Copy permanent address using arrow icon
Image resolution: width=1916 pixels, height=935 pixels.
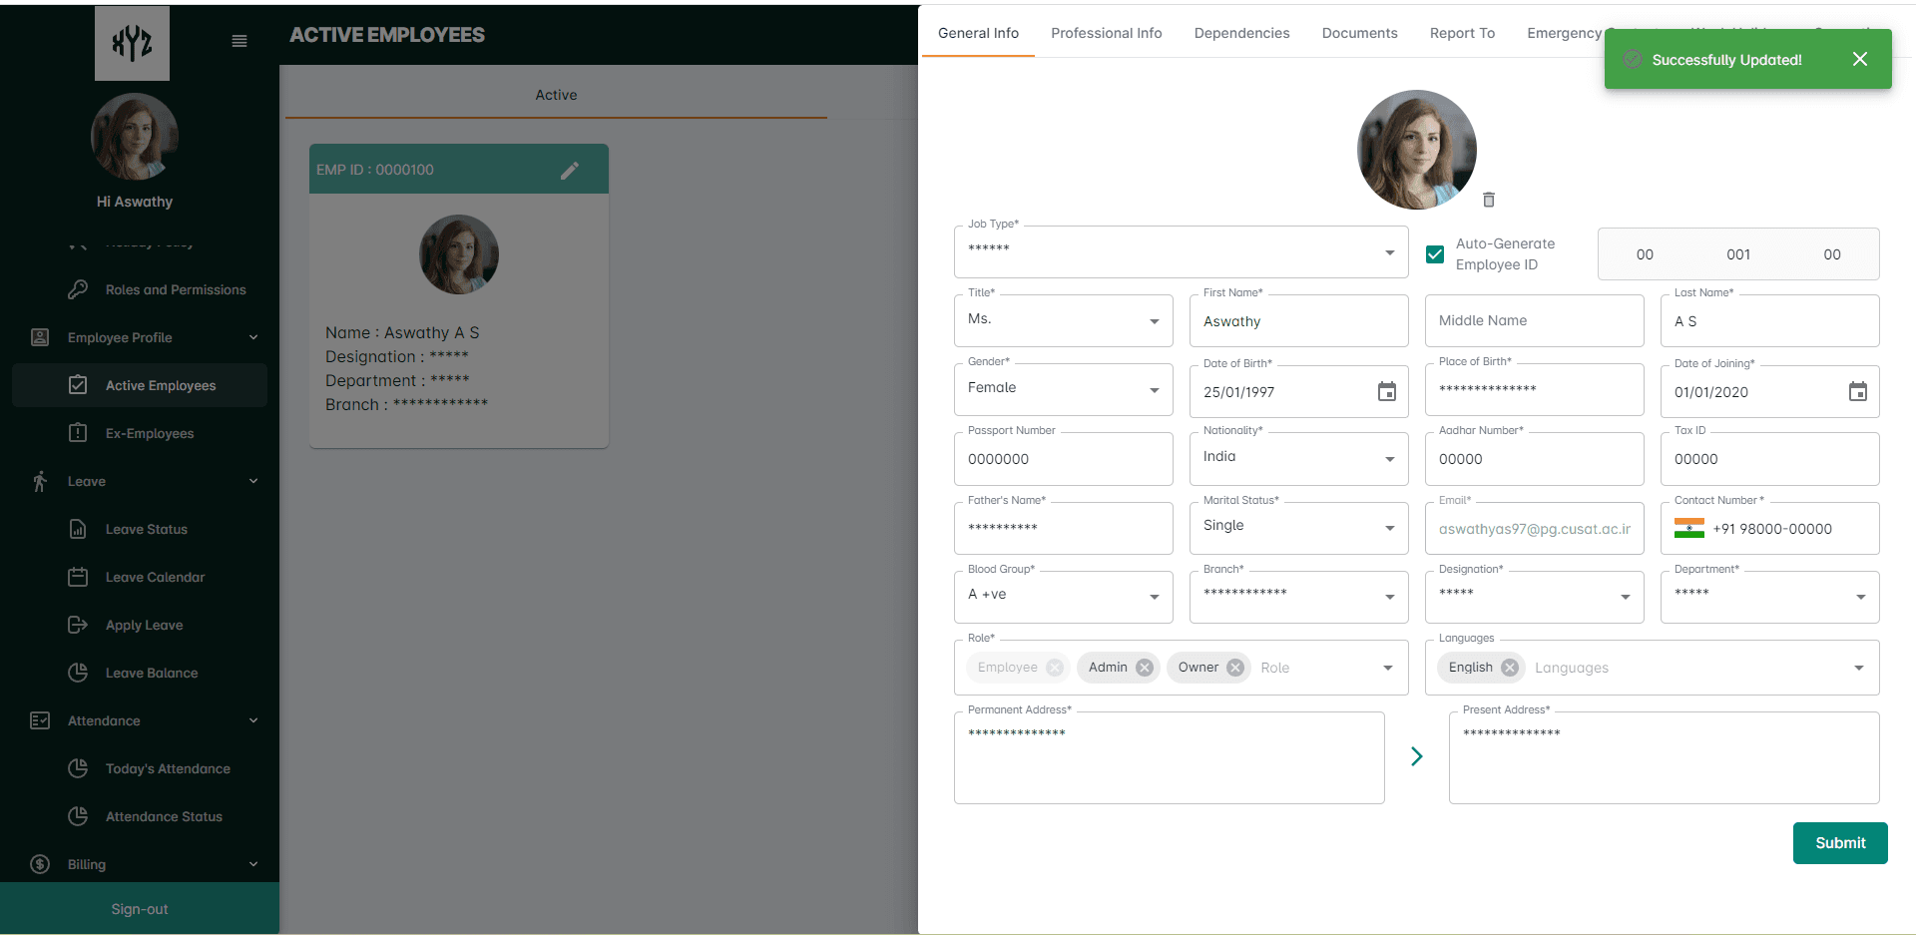tap(1416, 756)
